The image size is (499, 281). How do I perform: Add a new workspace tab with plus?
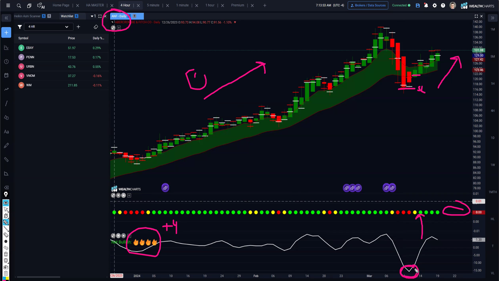(265, 5)
